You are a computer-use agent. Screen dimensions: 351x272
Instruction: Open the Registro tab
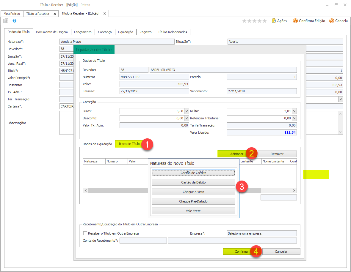(145, 32)
